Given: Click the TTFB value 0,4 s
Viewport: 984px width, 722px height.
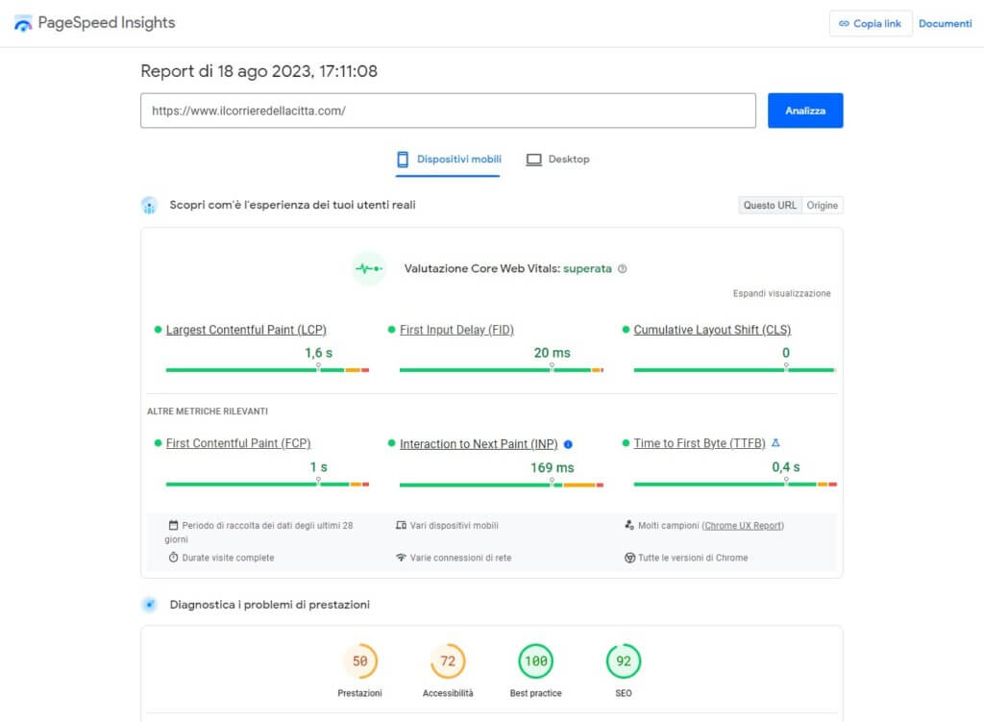Looking at the screenshot, I should point(786,467).
